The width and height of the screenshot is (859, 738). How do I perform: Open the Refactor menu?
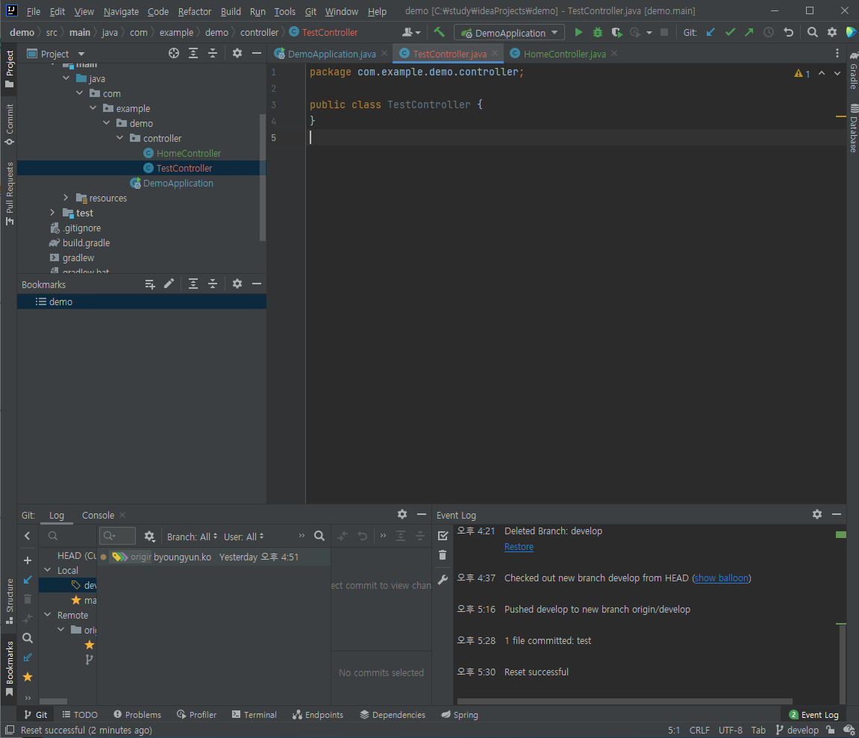[x=195, y=12]
